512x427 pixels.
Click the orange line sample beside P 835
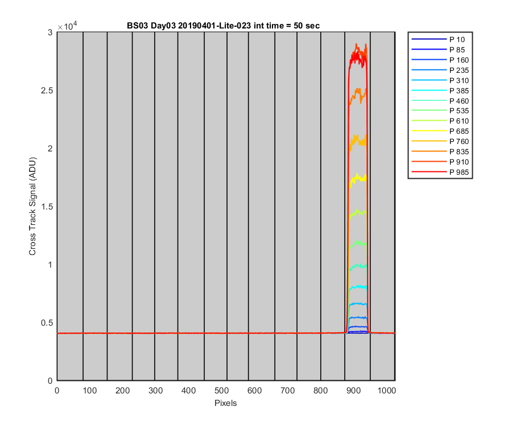[x=429, y=151]
